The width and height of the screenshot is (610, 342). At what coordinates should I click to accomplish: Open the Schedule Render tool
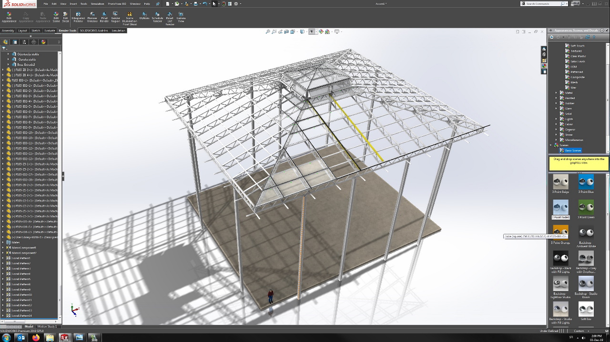pyautogui.click(x=157, y=17)
